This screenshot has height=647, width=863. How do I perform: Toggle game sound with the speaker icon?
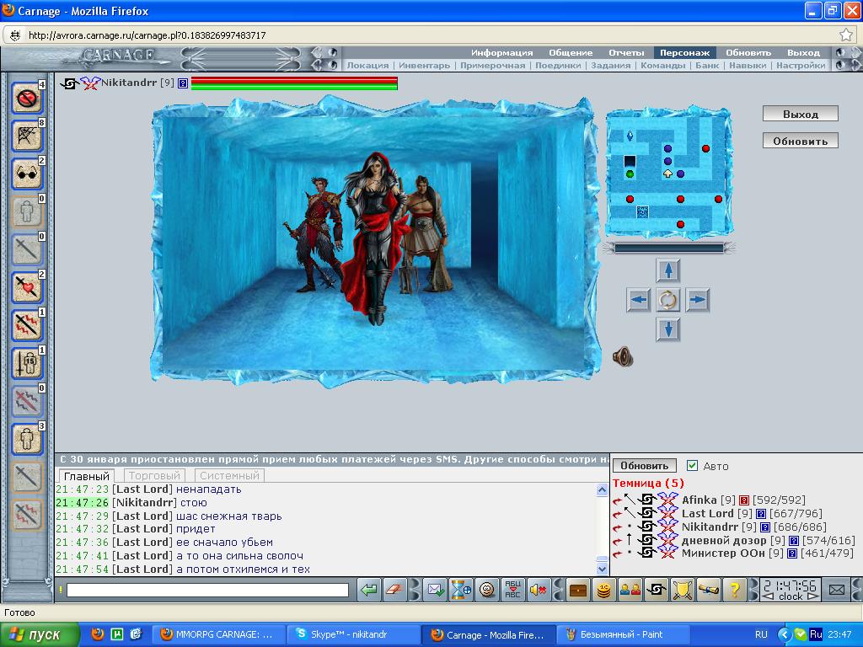pos(623,357)
